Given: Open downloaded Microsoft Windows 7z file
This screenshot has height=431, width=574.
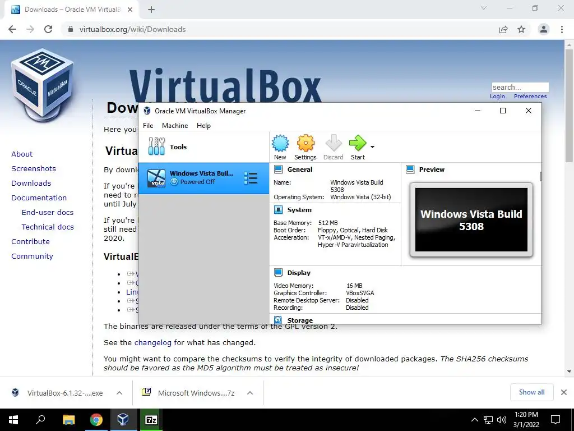Looking at the screenshot, I should tap(188, 393).
